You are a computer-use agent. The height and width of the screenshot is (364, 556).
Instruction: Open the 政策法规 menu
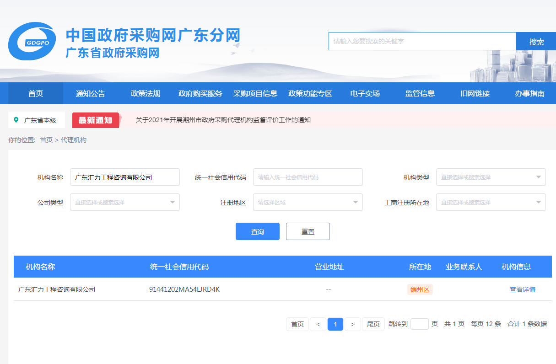pyautogui.click(x=145, y=93)
